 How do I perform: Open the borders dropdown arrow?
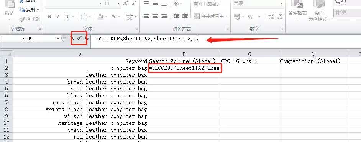tap(90, 17)
